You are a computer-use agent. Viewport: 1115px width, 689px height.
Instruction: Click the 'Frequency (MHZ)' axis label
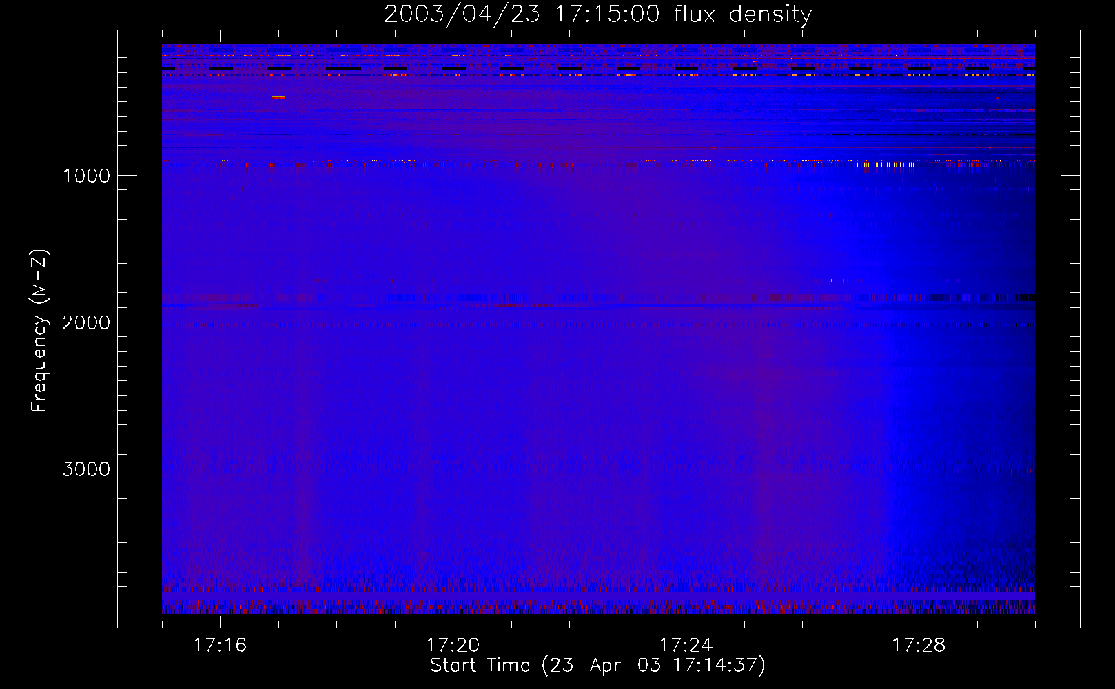(x=39, y=331)
